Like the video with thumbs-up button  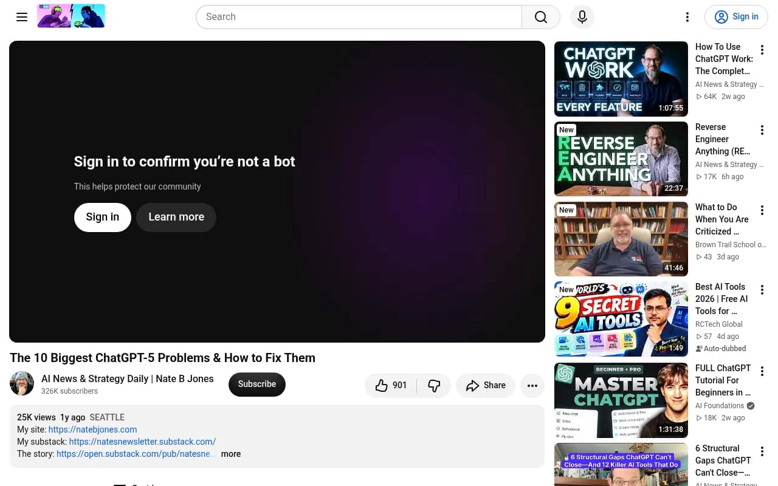[391, 385]
